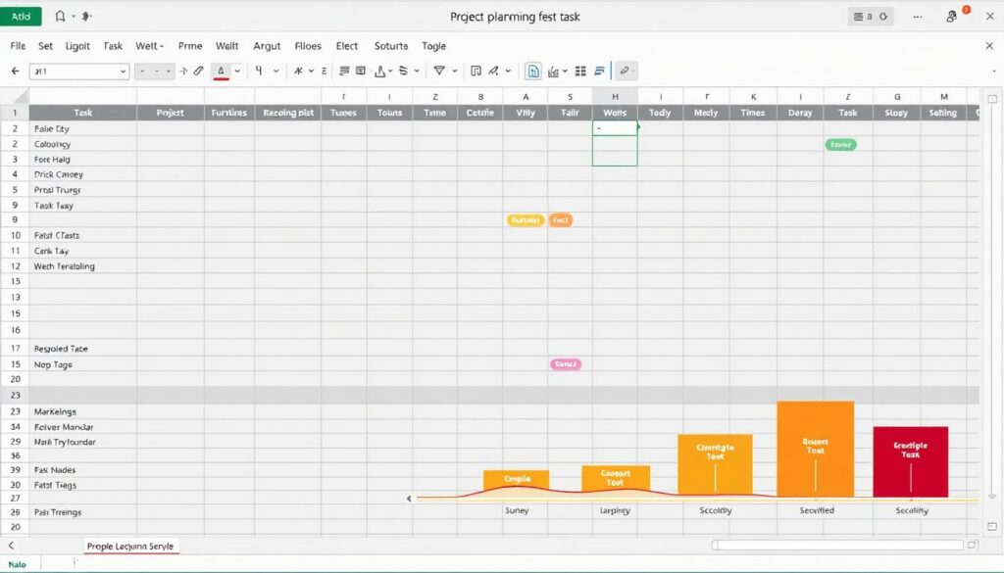Click the selected cell under Wolts column
This screenshot has width=1004, height=573.
[615, 128]
